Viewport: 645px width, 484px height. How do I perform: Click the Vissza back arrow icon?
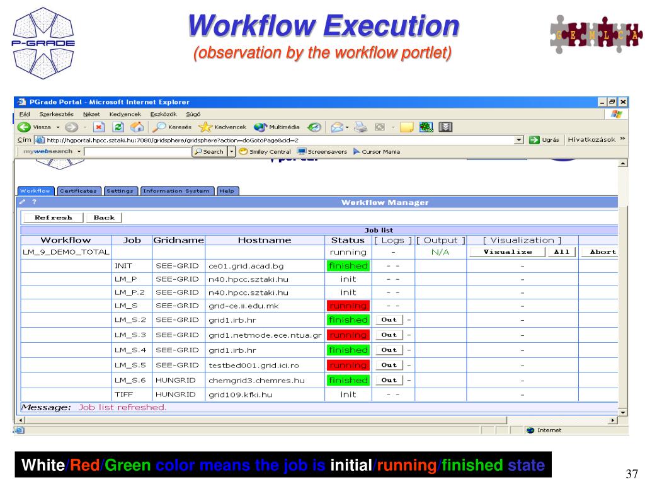25,127
